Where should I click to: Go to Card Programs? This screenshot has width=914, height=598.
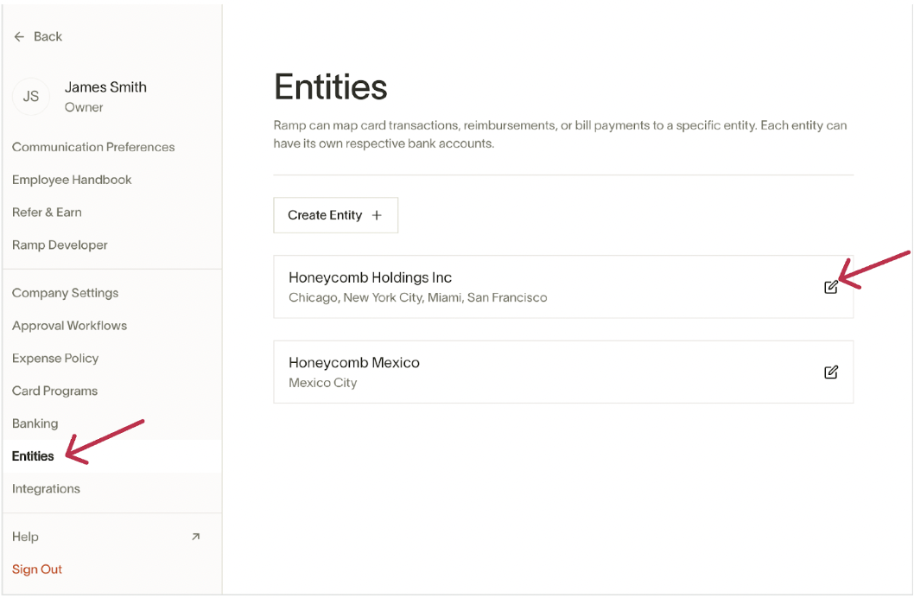(x=54, y=391)
